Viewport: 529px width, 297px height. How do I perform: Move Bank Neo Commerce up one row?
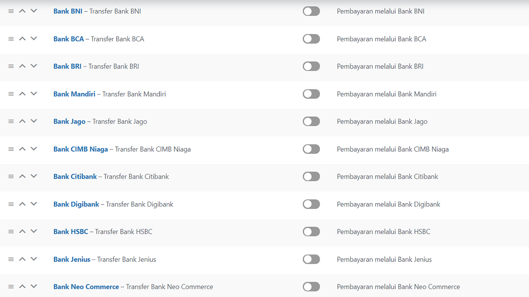click(22, 287)
